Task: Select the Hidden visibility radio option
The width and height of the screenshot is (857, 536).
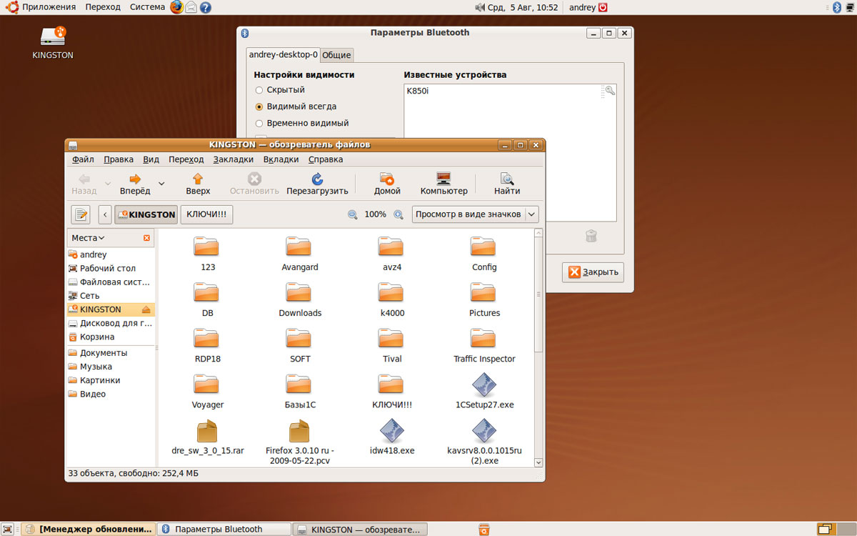Action: click(259, 90)
